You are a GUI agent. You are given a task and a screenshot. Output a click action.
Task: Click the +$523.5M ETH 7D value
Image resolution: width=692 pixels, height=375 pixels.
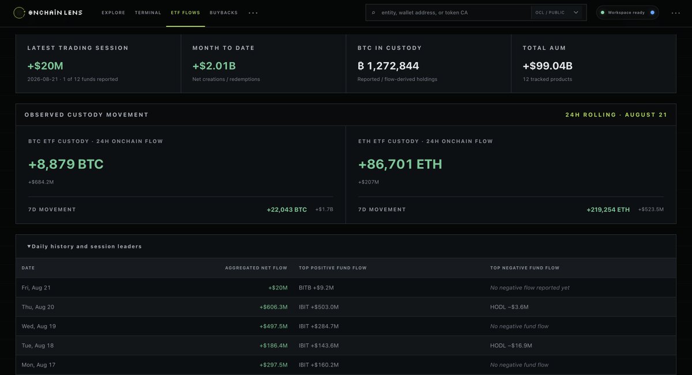click(651, 210)
